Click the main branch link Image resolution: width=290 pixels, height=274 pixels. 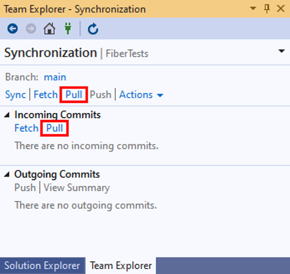click(55, 77)
